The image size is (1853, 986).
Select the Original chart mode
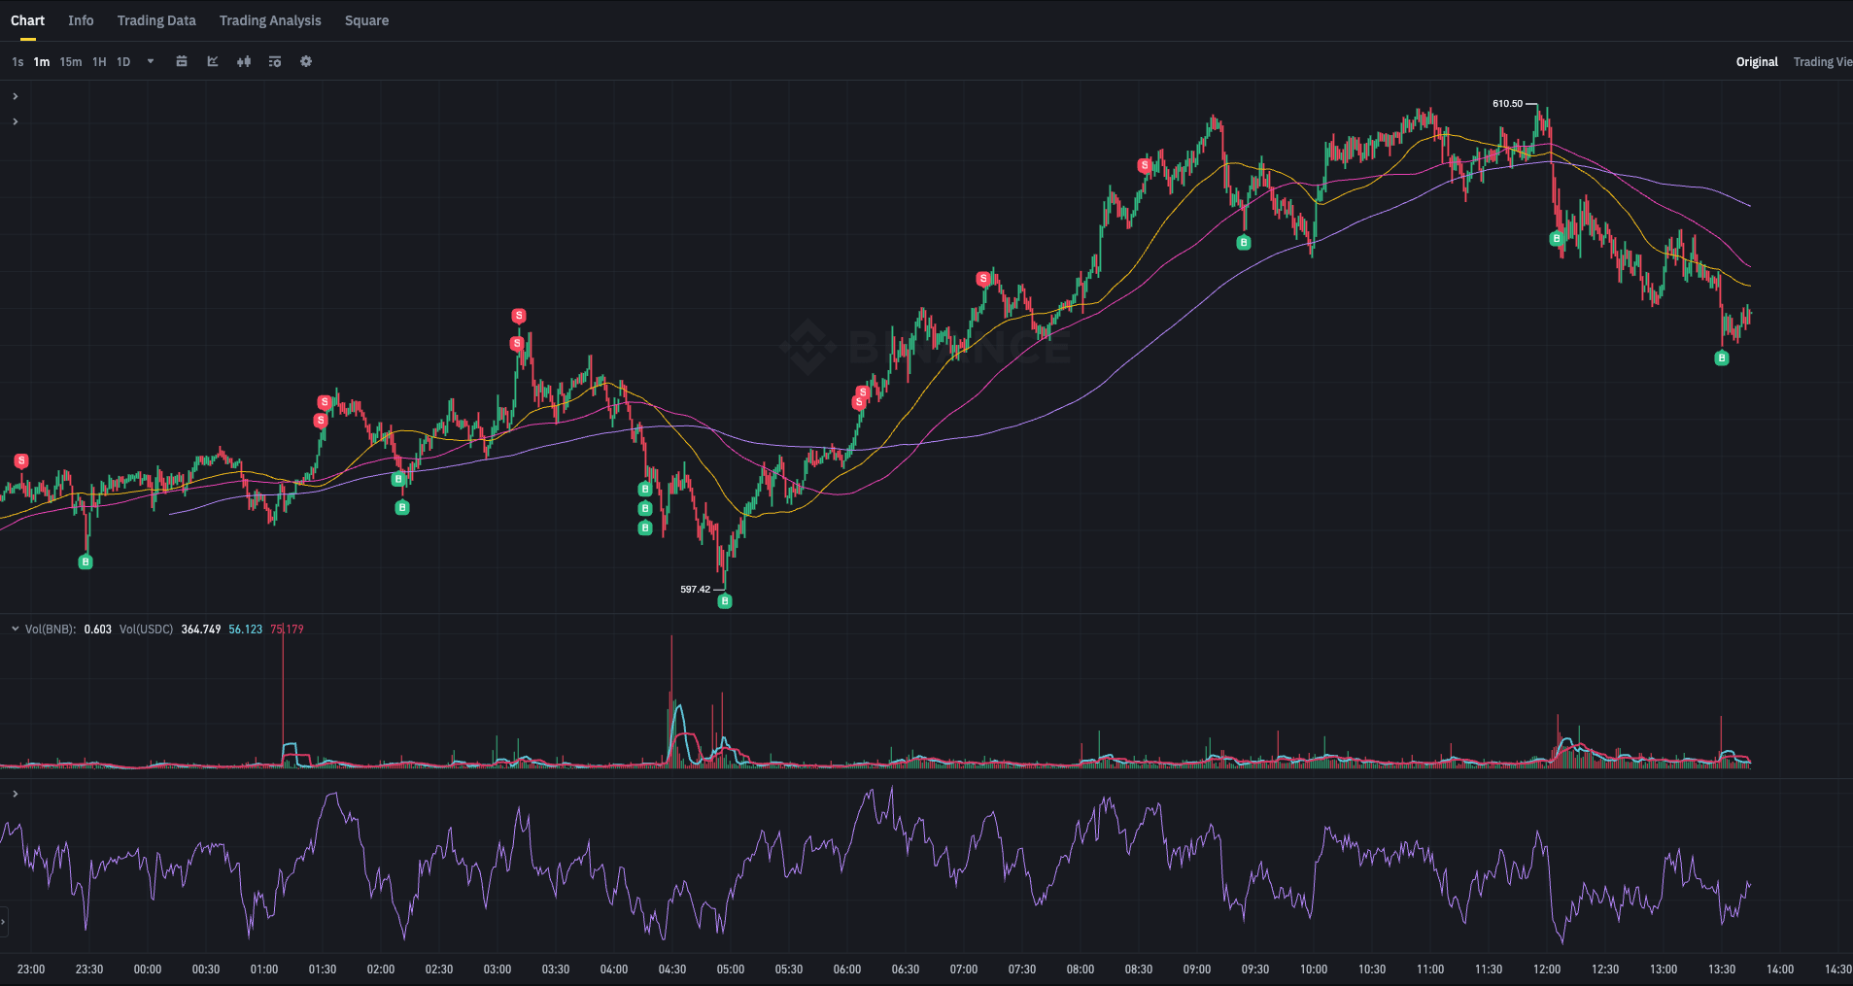click(1757, 61)
